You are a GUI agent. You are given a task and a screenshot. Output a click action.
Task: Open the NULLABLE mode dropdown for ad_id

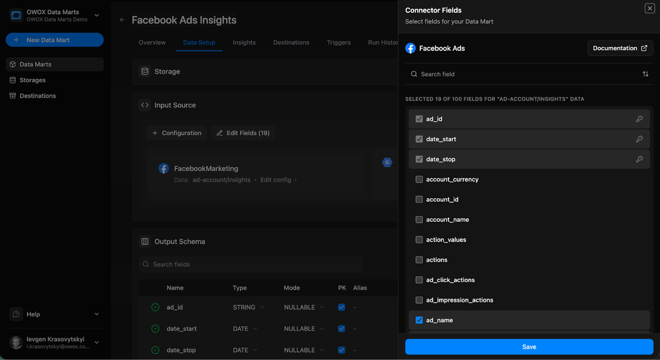point(304,307)
